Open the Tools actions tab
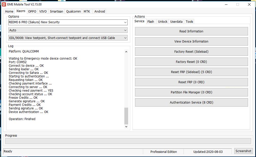This screenshot has width=256, height=157. coord(189,22)
